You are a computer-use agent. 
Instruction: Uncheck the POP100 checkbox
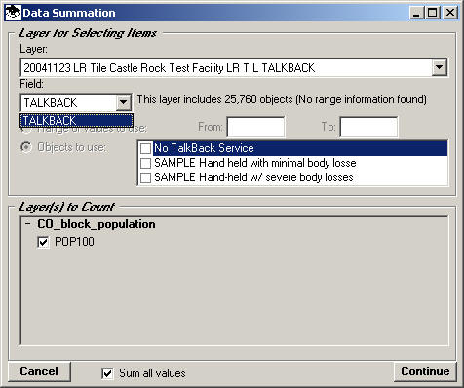click(x=43, y=242)
